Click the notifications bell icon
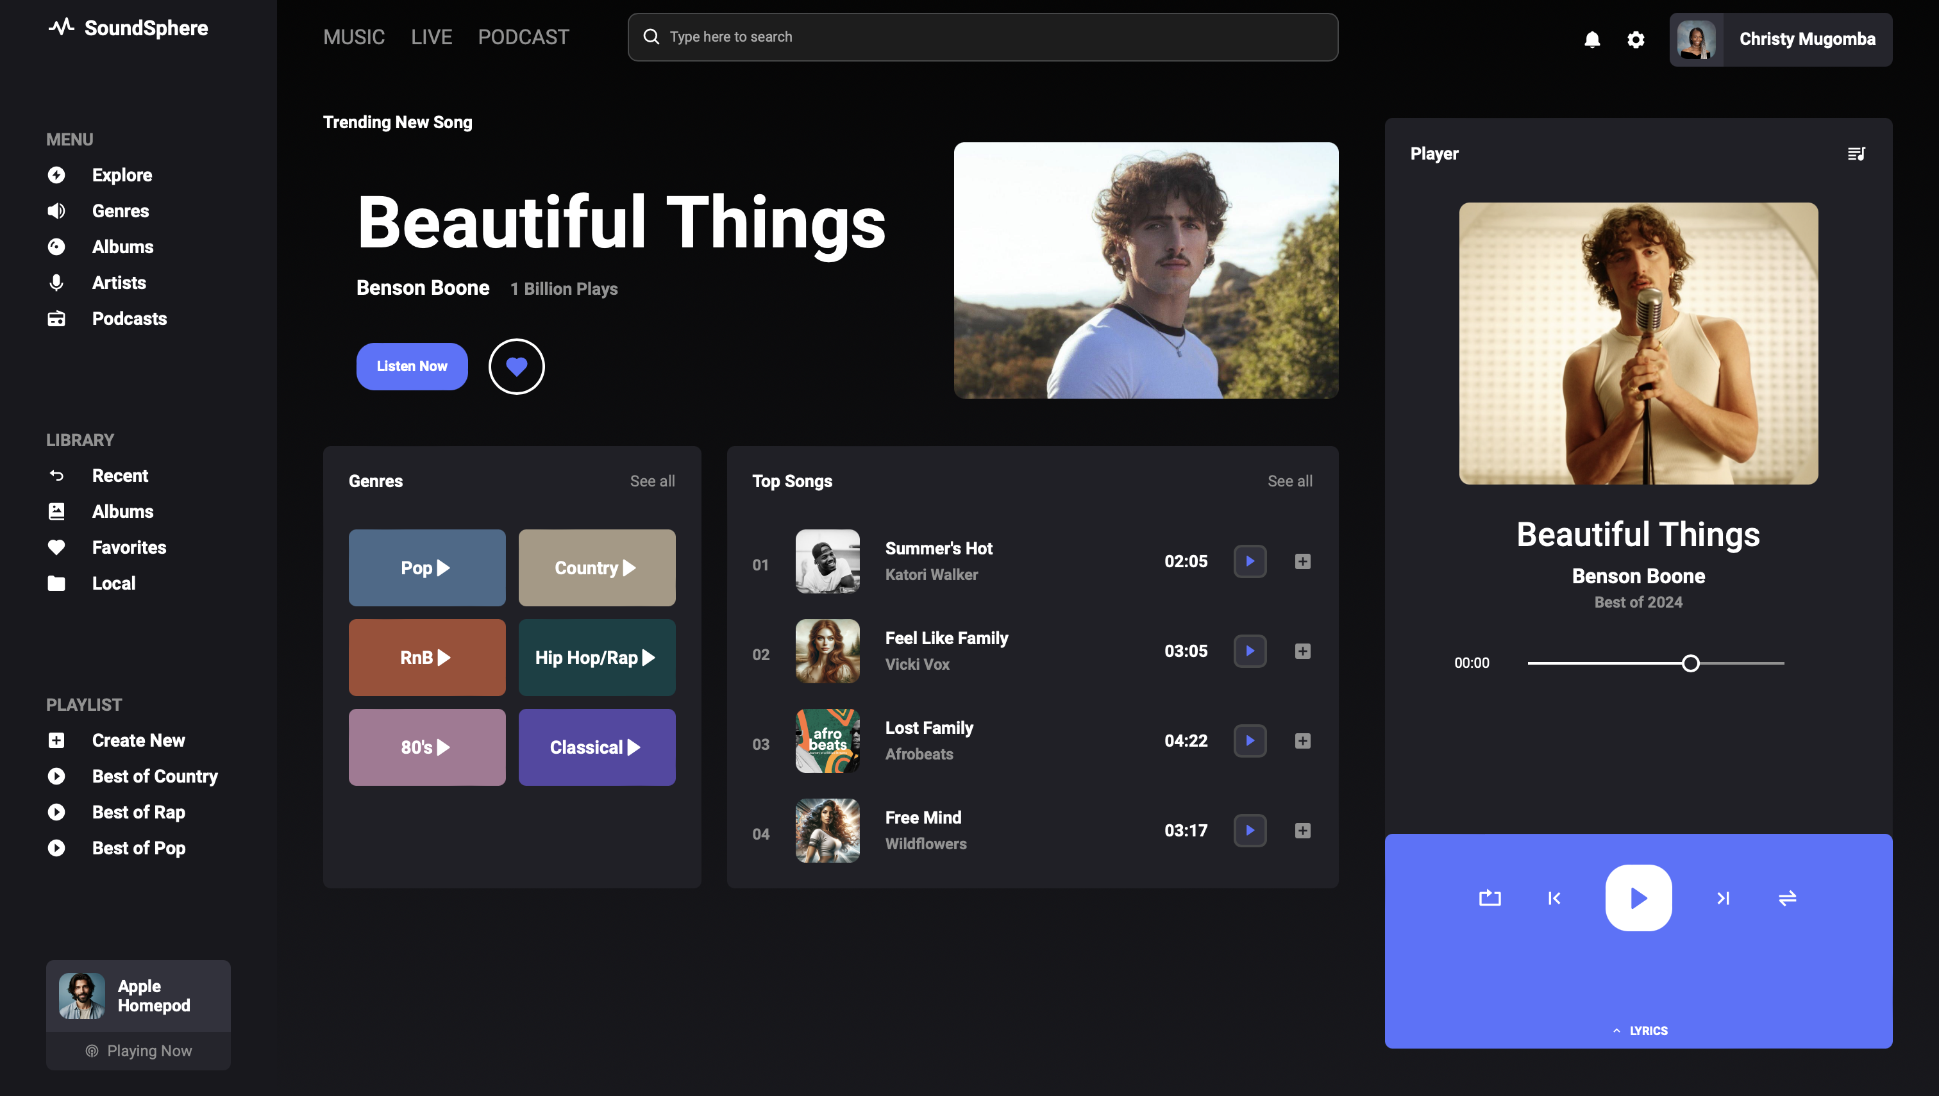The image size is (1939, 1096). click(1592, 39)
